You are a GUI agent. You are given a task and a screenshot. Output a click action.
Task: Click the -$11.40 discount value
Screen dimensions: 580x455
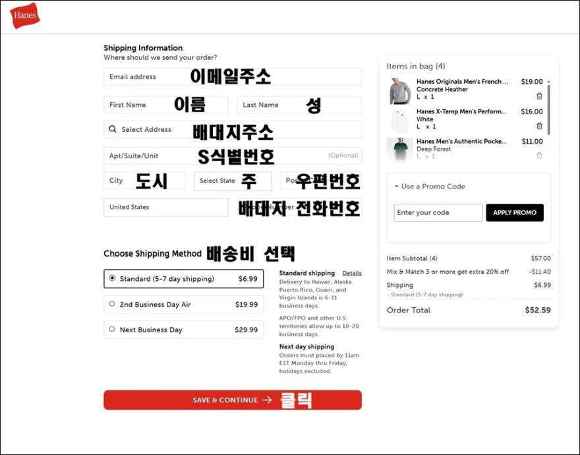point(540,272)
